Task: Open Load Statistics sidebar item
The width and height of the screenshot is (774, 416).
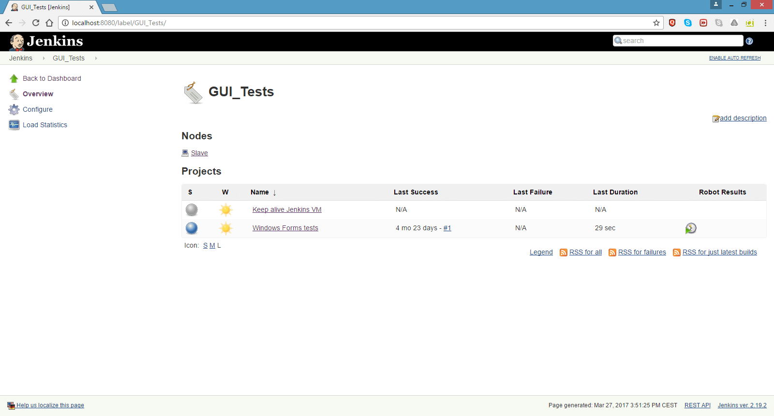Action: coord(45,125)
